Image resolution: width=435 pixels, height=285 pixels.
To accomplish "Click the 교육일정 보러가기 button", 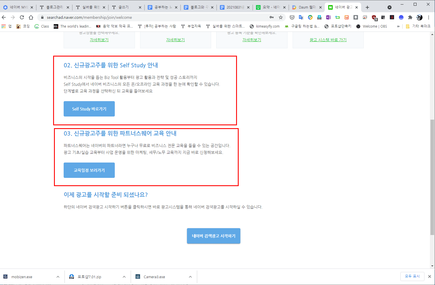I will 89,170.
